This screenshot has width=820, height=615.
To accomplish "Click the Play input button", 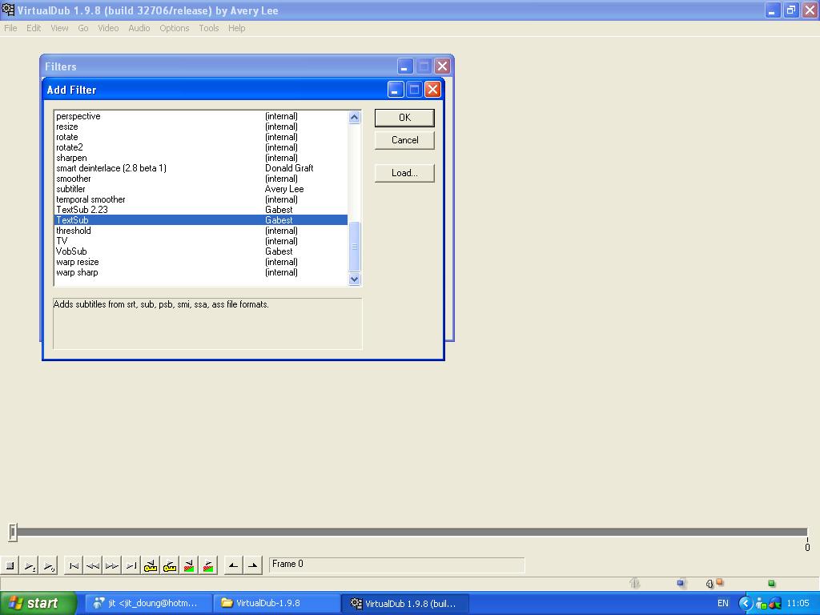I will pos(30,565).
